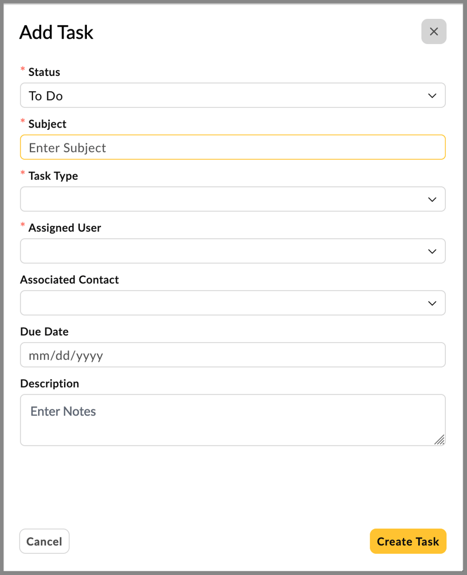This screenshot has width=467, height=575.
Task: Expand the Task Type dropdown
Action: pyautogui.click(x=233, y=199)
